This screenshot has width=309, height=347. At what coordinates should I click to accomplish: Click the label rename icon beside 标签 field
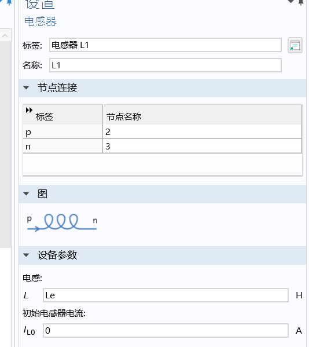[295, 45]
